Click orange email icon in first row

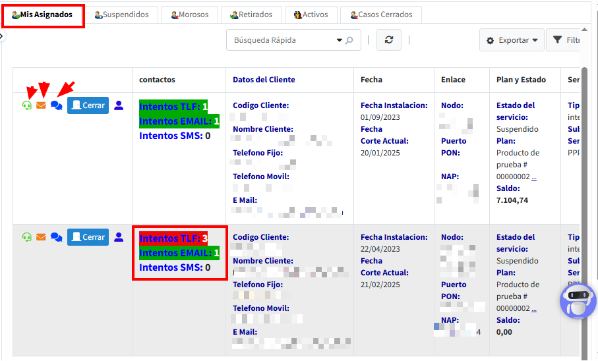[41, 105]
